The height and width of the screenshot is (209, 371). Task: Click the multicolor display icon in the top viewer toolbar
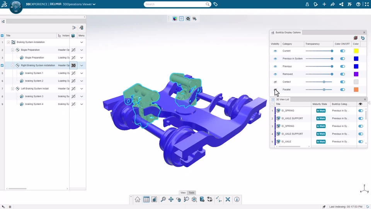pos(175,19)
